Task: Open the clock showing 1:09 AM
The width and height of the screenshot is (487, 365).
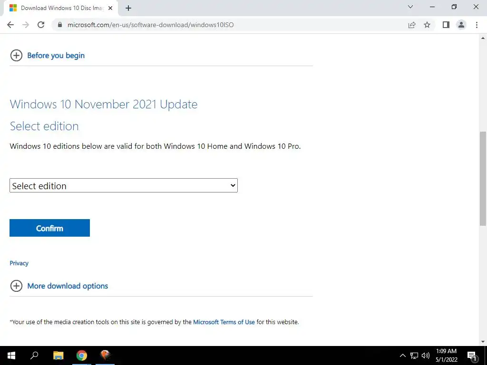Action: 446,355
